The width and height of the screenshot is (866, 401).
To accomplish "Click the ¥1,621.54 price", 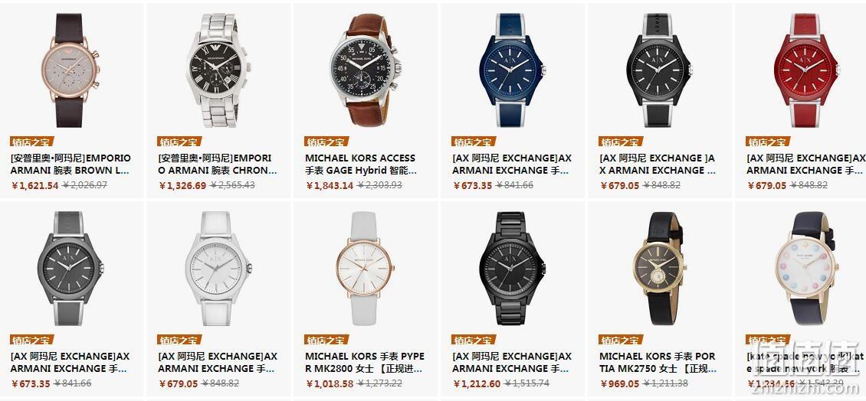I will point(34,185).
